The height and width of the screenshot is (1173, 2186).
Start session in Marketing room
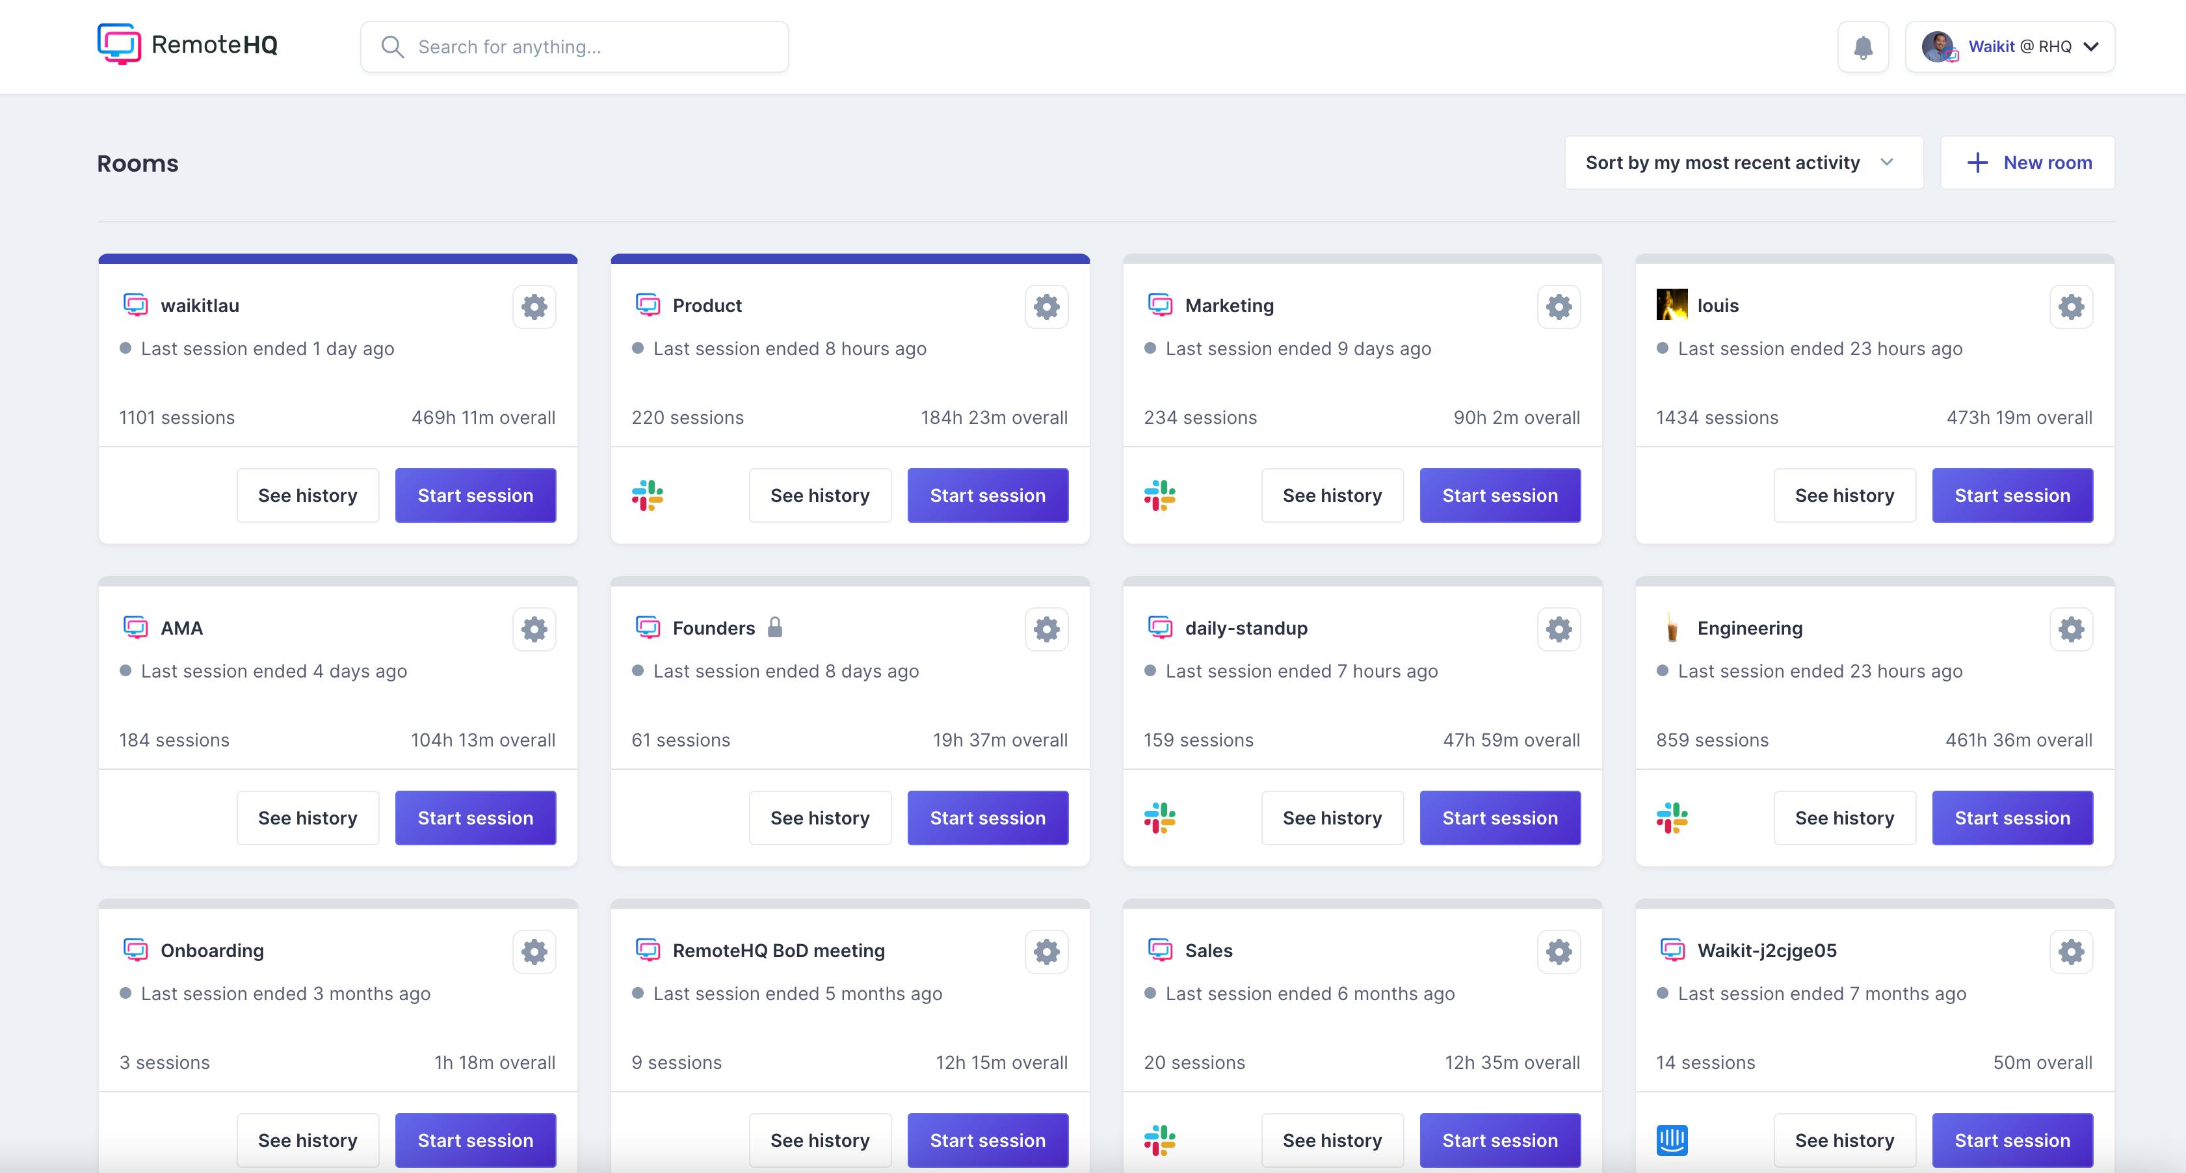pyautogui.click(x=1500, y=495)
